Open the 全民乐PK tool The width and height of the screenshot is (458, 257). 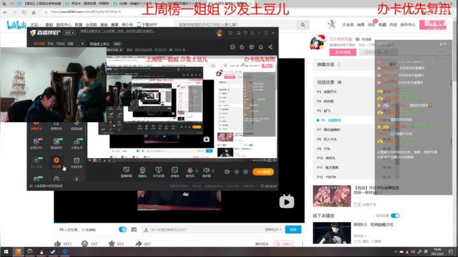click(x=36, y=143)
